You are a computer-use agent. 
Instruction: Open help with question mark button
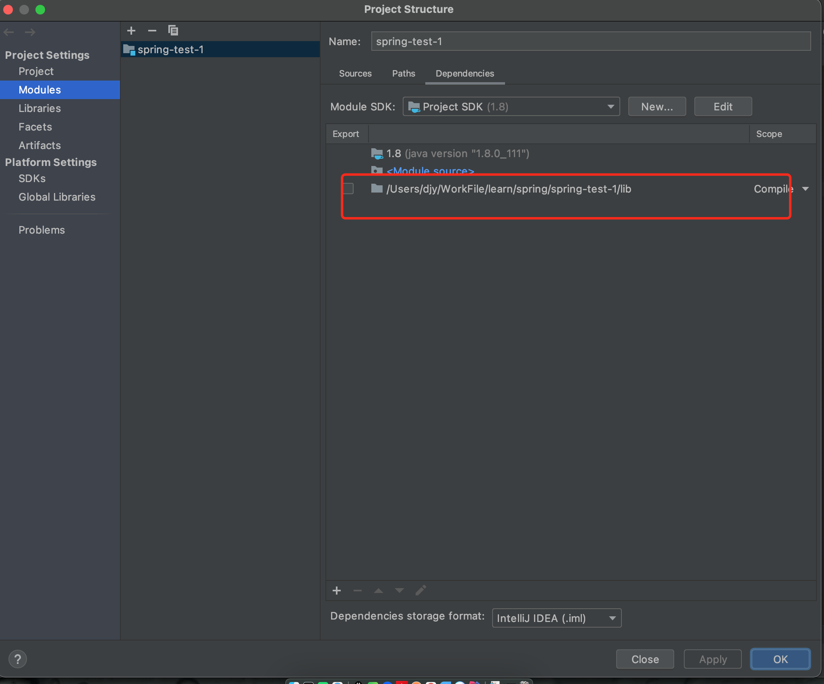pos(17,659)
